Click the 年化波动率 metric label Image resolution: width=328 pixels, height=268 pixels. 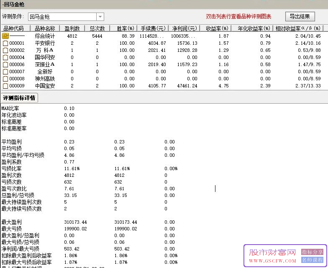(14, 115)
